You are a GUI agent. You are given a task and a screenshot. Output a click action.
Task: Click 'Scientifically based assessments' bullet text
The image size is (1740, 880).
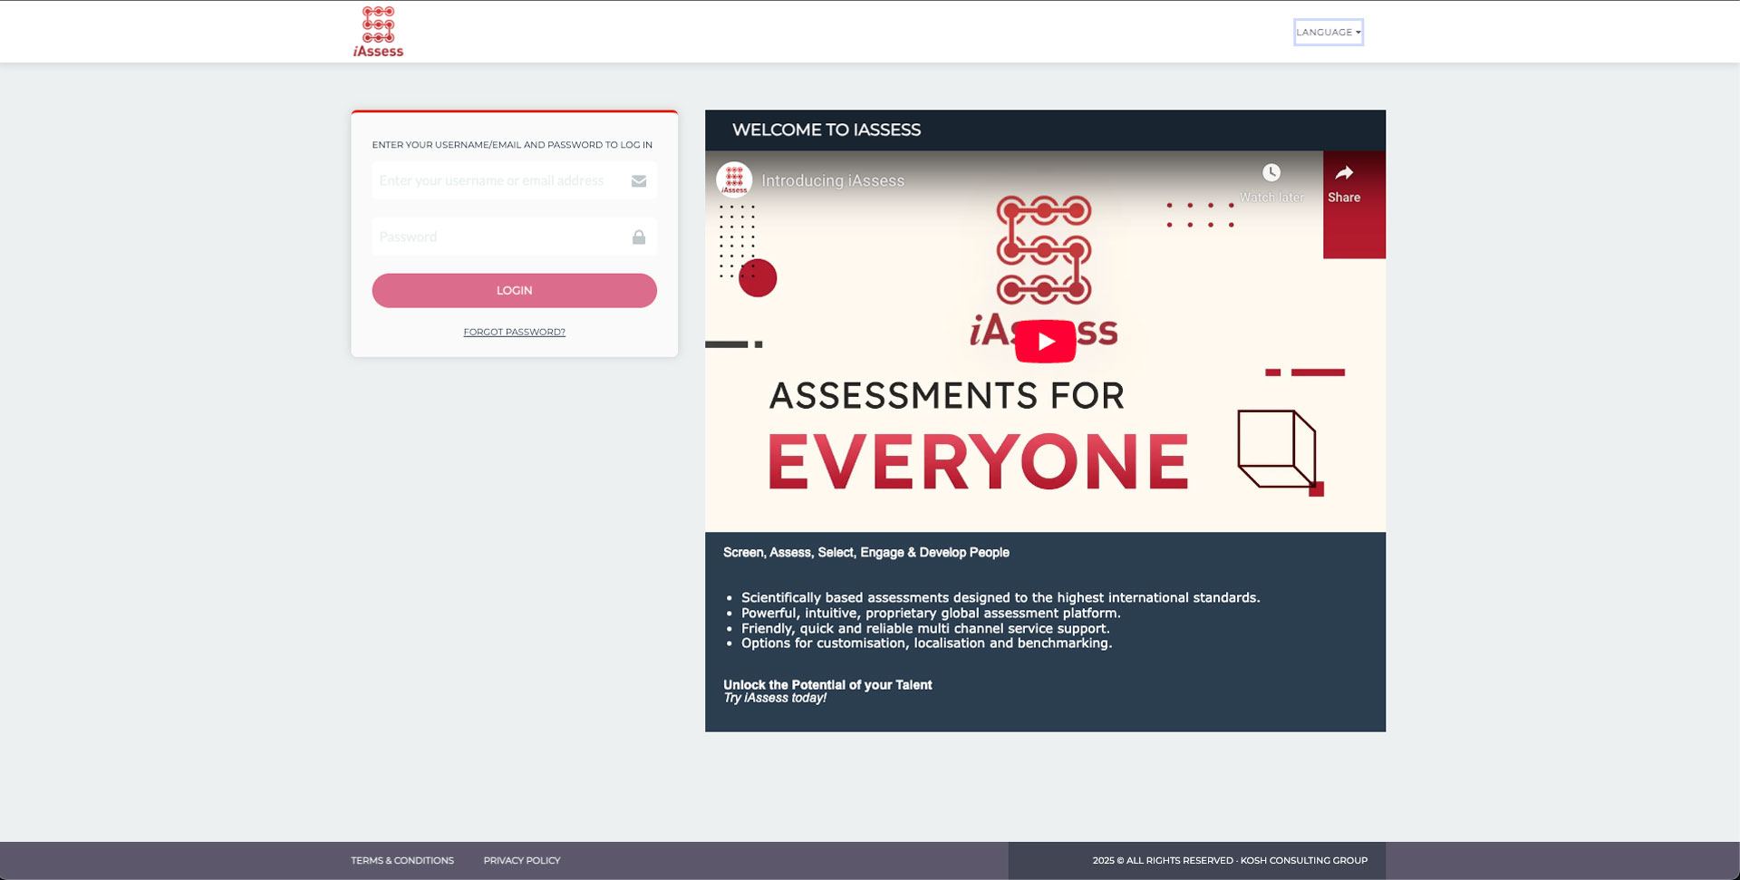(1000, 597)
